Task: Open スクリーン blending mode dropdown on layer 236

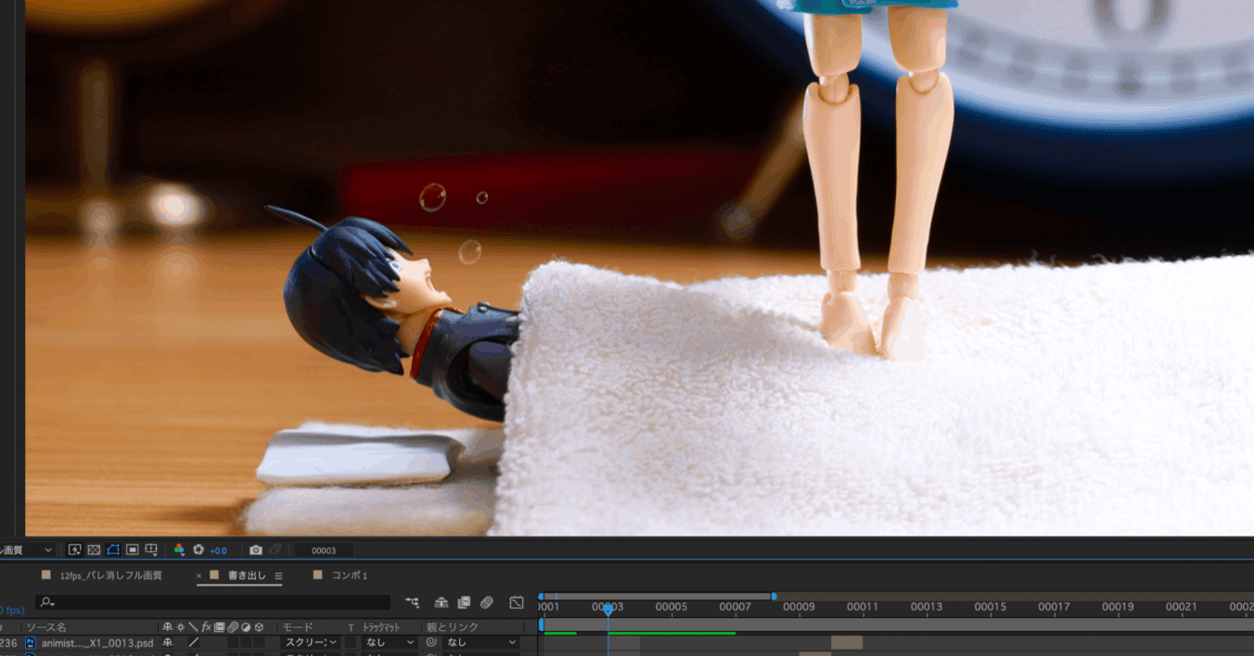Action: point(311,643)
